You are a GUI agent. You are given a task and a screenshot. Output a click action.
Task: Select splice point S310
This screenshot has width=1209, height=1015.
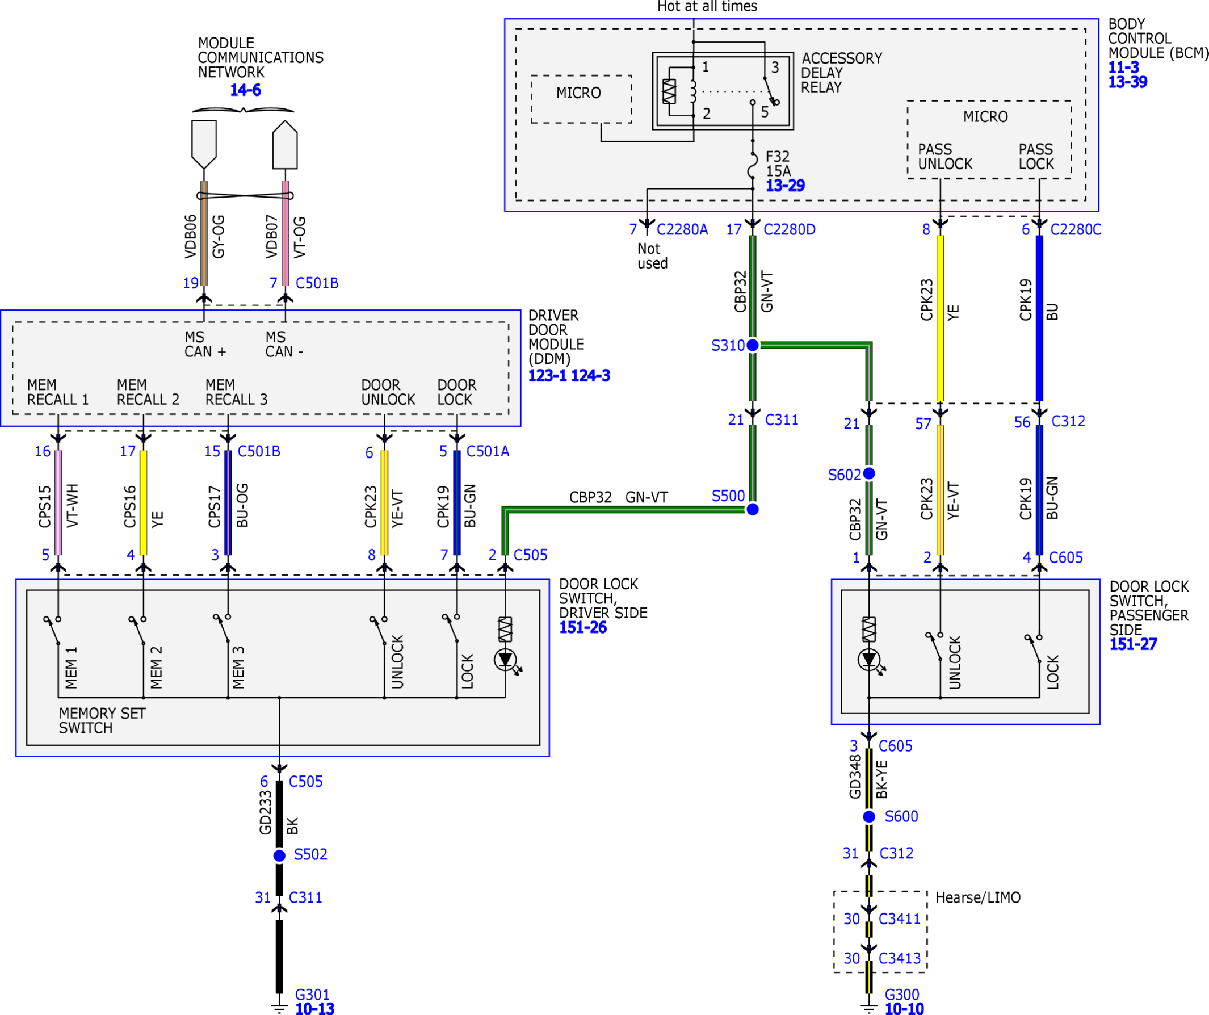pos(753,345)
